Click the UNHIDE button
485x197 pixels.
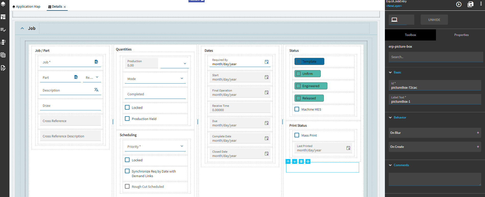pos(434,20)
